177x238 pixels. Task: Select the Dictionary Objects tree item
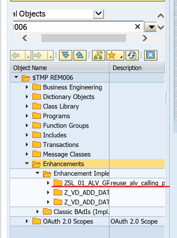pos(69,97)
